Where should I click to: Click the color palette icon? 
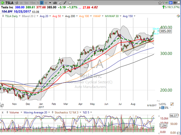coord(178,16)
